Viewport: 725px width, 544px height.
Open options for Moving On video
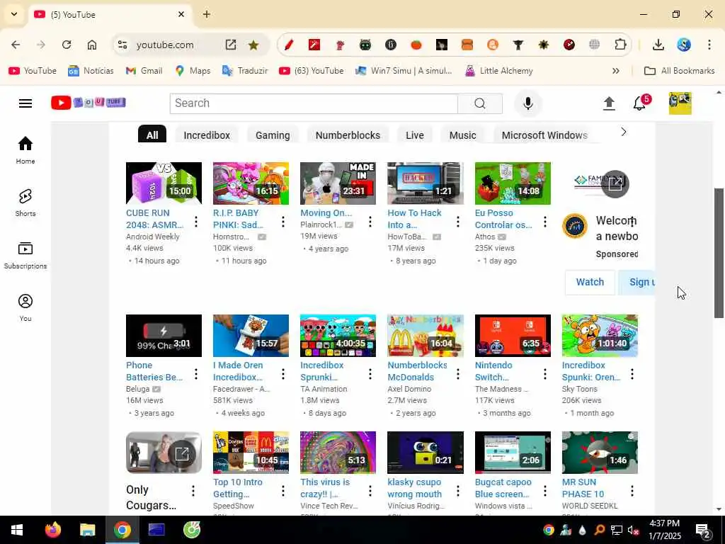(x=370, y=222)
